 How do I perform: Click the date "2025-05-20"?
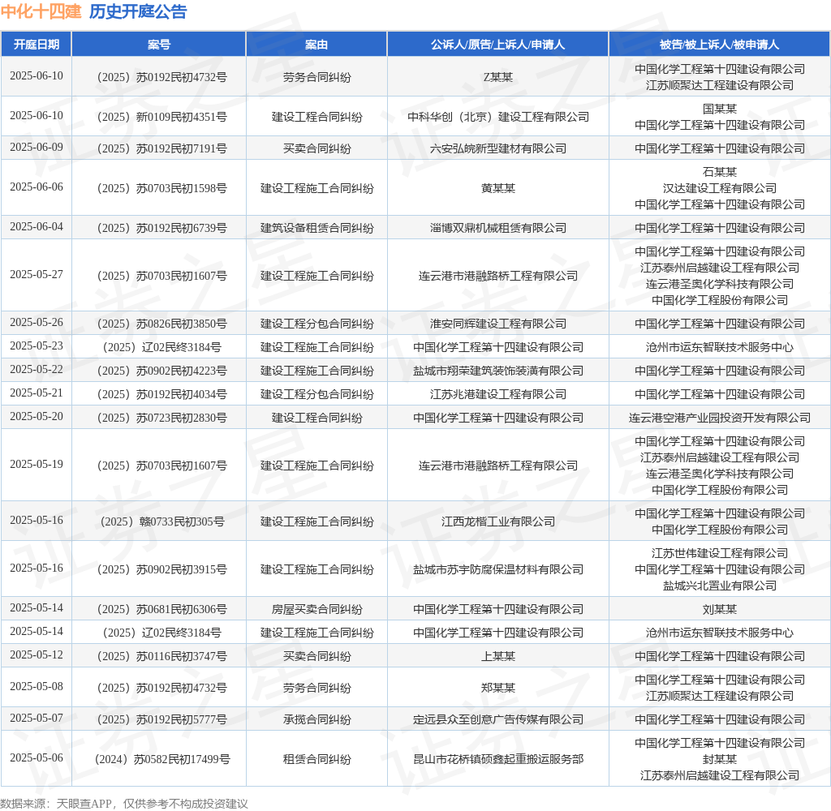[36, 416]
